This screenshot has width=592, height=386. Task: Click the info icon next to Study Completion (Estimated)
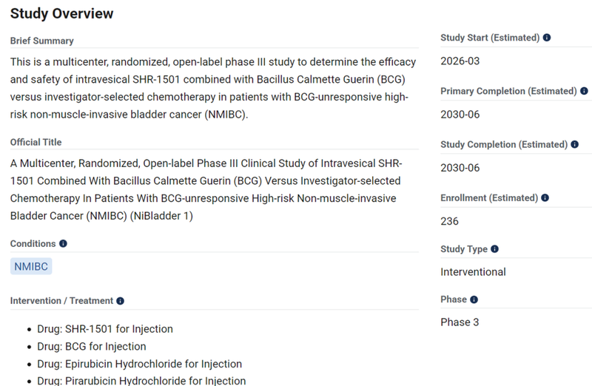[x=575, y=145]
